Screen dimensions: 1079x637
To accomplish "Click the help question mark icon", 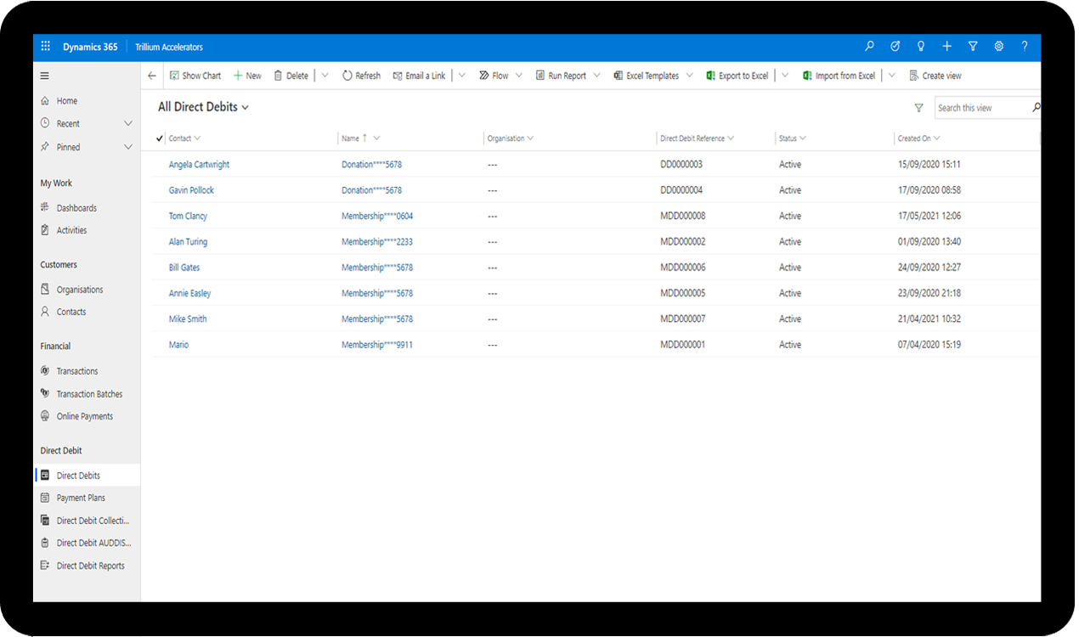I will pos(1025,47).
